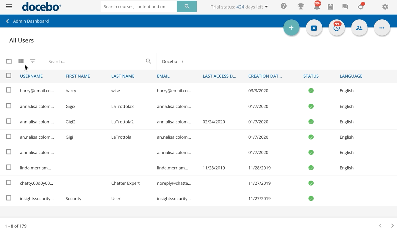Click the status icon for Gigi3 row
397x232 pixels.
[x=311, y=106]
